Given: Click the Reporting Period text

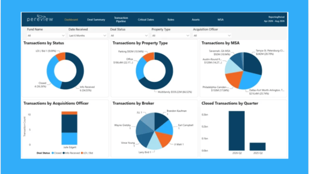Looking at the screenshot, I should click(x=274, y=19).
